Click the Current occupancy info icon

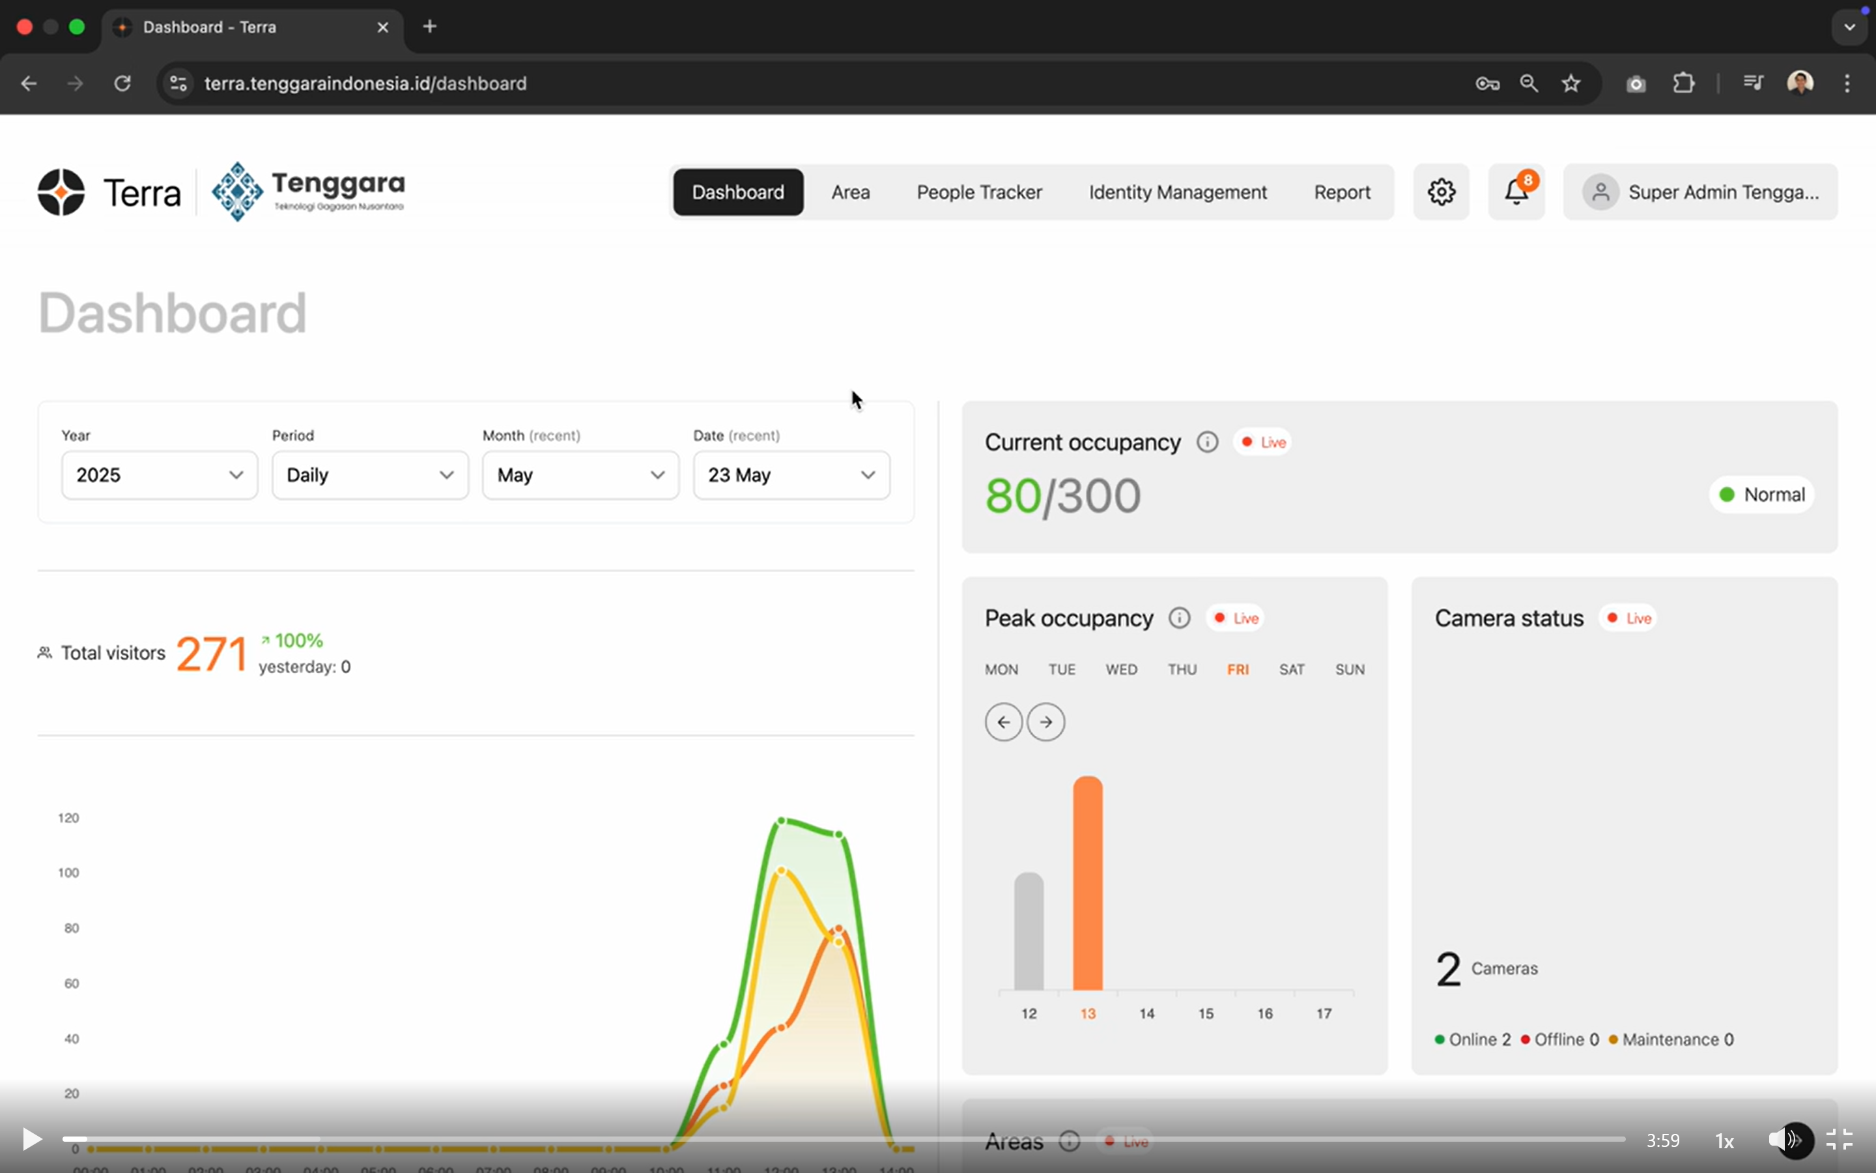[x=1206, y=441]
